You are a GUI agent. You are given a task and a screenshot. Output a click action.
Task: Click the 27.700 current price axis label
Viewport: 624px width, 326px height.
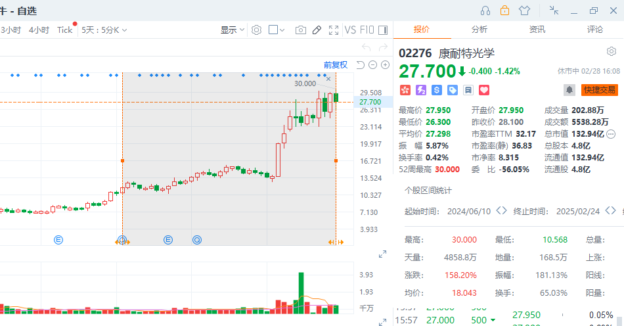pos(370,102)
